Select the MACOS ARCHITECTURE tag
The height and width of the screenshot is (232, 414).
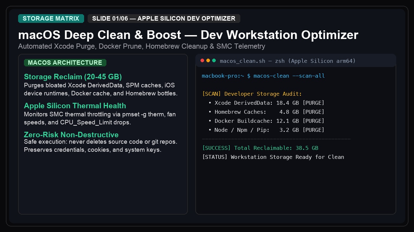tap(65, 63)
